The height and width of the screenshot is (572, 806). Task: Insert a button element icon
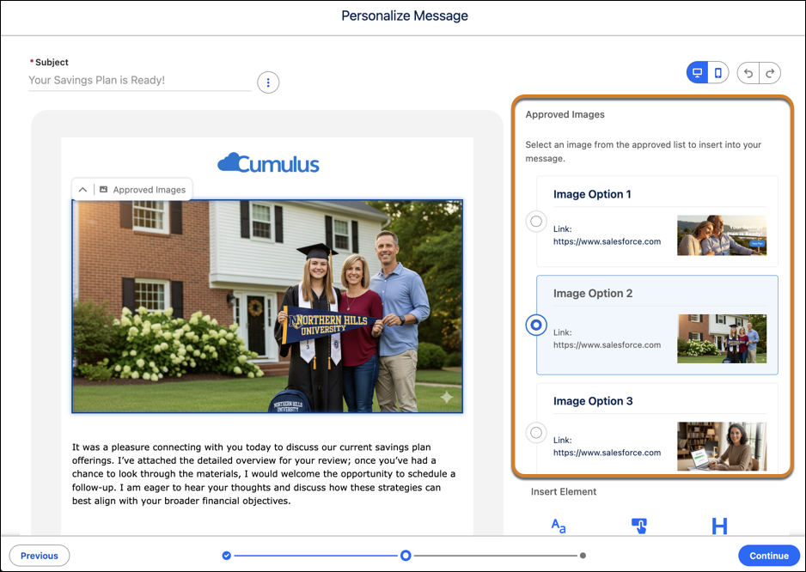[638, 526]
